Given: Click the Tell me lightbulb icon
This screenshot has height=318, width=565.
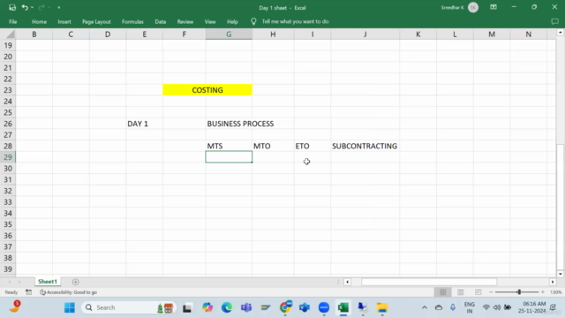Looking at the screenshot, I should pos(253,21).
